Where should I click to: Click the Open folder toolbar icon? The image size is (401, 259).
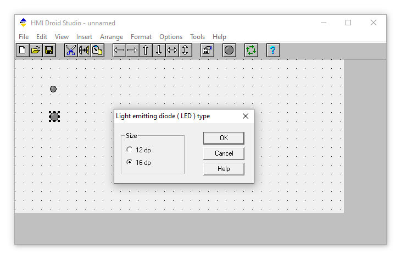[36, 50]
